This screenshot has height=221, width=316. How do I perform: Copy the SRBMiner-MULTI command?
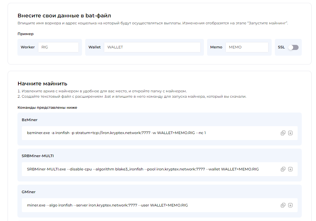[x=283, y=169]
